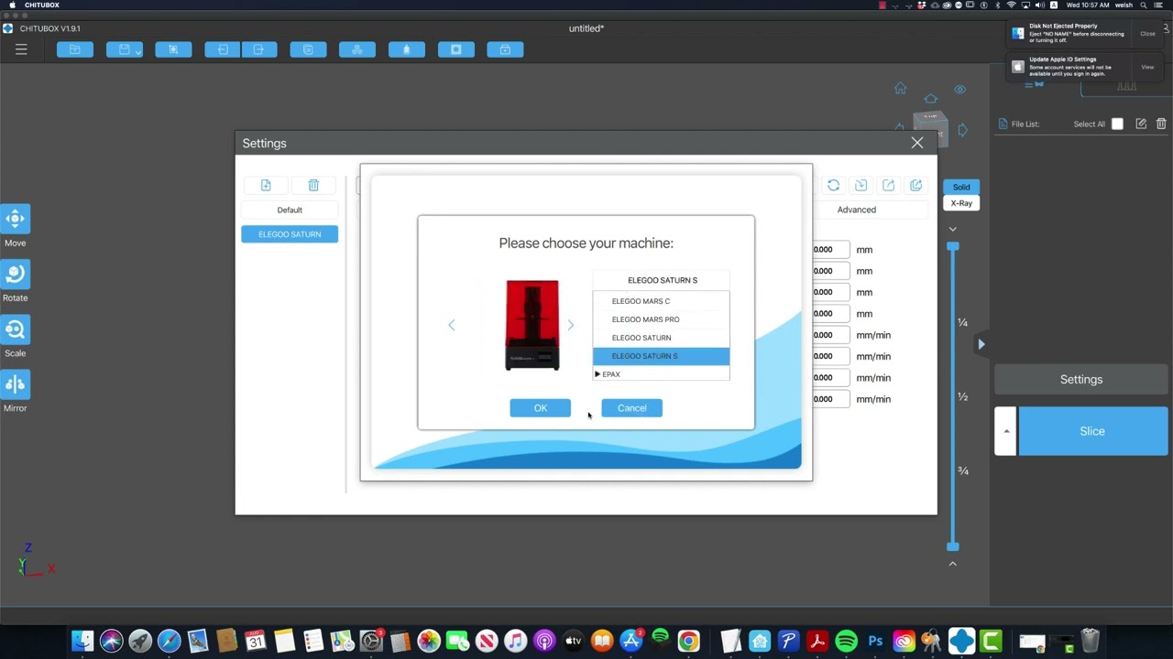The image size is (1173, 659).
Task: Show next machine with right arrow
Action: click(570, 325)
